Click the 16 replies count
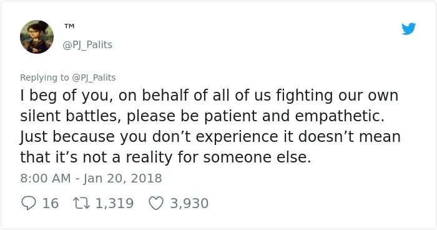Viewport: 437px width, 230px height. tap(51, 203)
